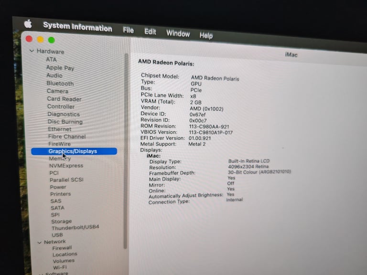Select Thunderbolt/USB4 in the sidebar
This screenshot has width=367, height=275.
coord(76,227)
